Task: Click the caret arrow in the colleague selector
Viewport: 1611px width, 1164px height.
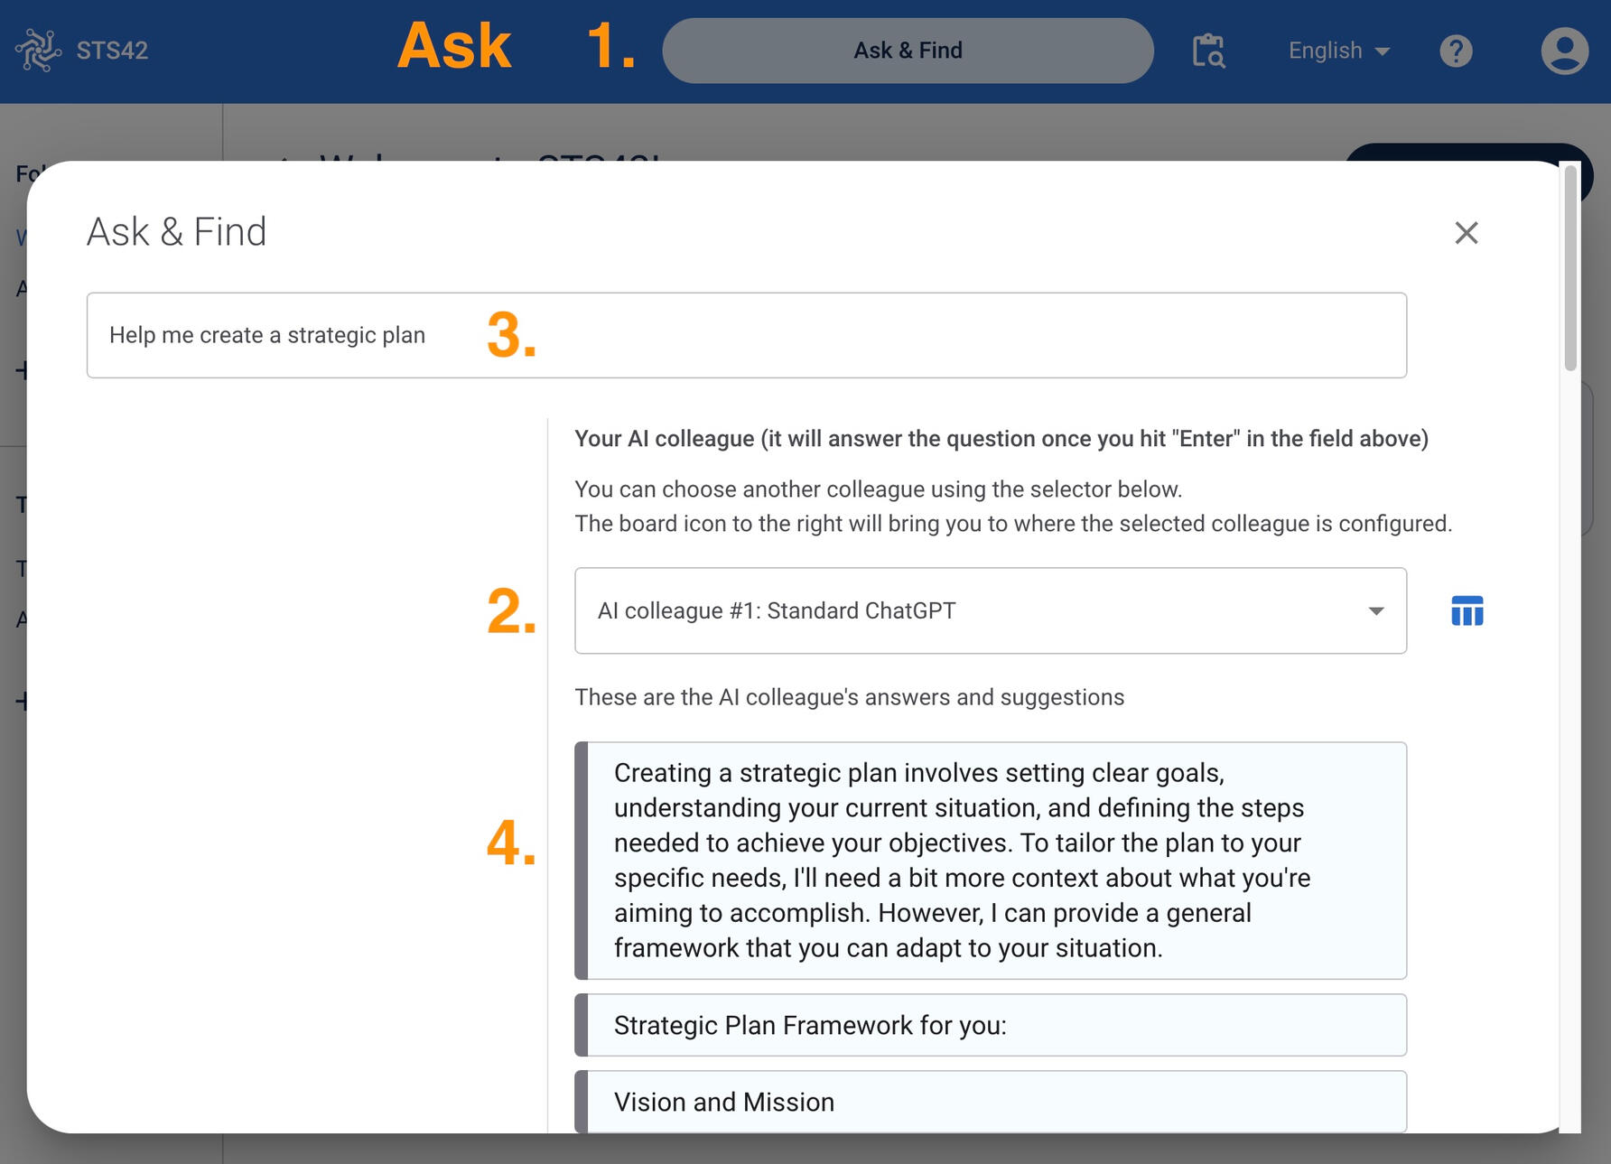Action: (1375, 611)
